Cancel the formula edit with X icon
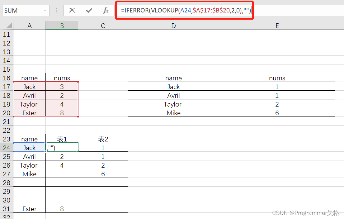 (72, 10)
